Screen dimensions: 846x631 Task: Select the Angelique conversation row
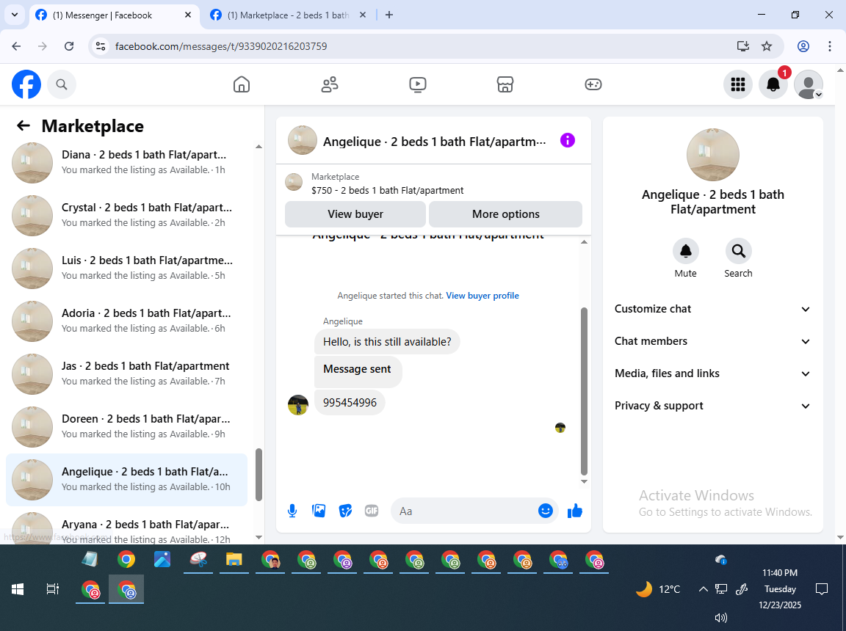tap(127, 480)
